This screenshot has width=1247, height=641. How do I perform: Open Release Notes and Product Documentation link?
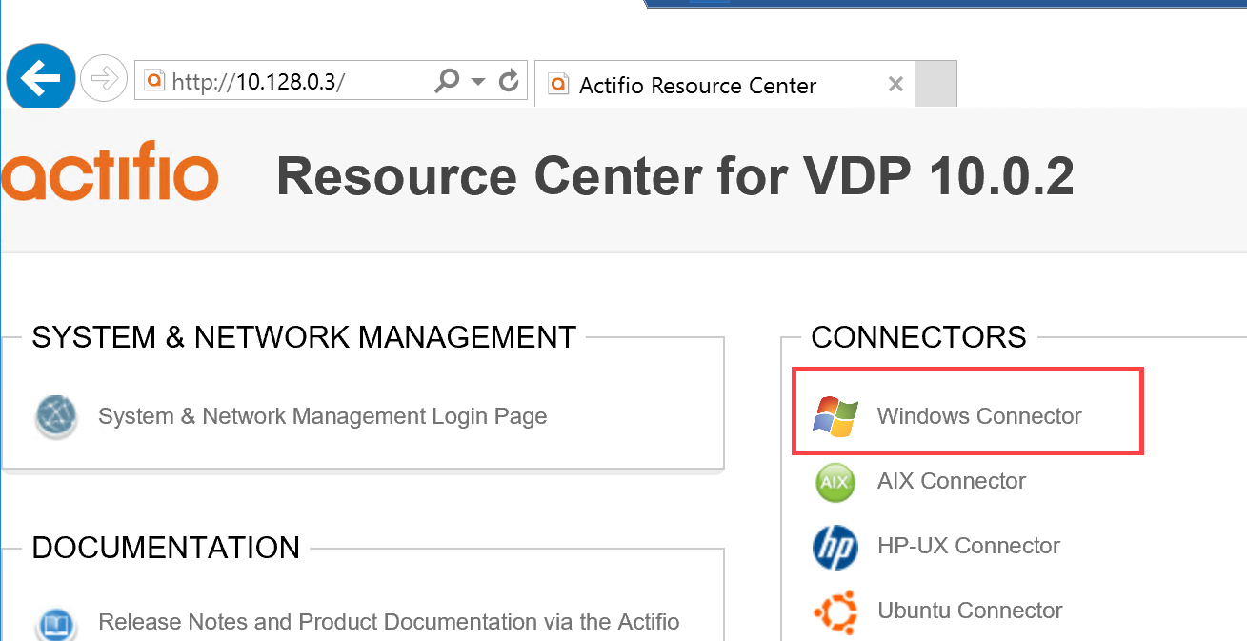389,622
